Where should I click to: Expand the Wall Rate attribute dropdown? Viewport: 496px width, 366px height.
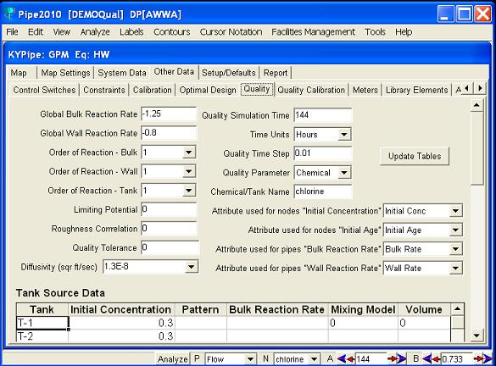[455, 268]
